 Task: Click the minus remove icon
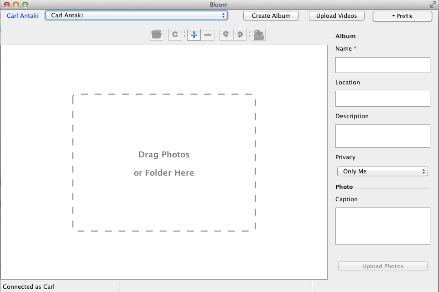208,34
